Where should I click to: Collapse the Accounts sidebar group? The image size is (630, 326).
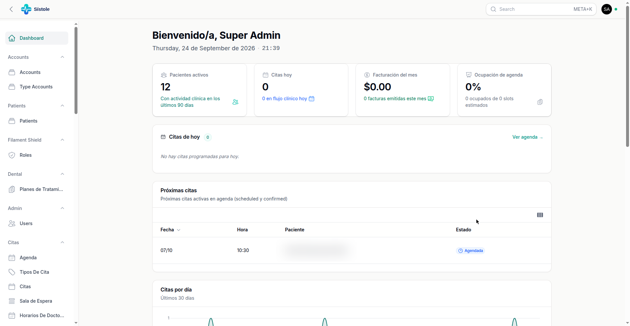point(62,57)
